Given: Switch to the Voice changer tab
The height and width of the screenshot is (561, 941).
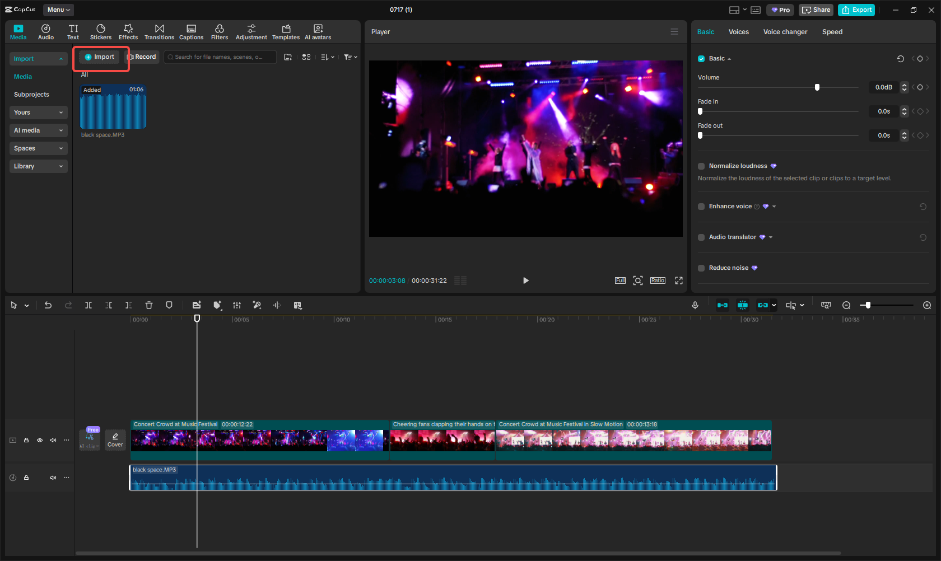Looking at the screenshot, I should 785,32.
